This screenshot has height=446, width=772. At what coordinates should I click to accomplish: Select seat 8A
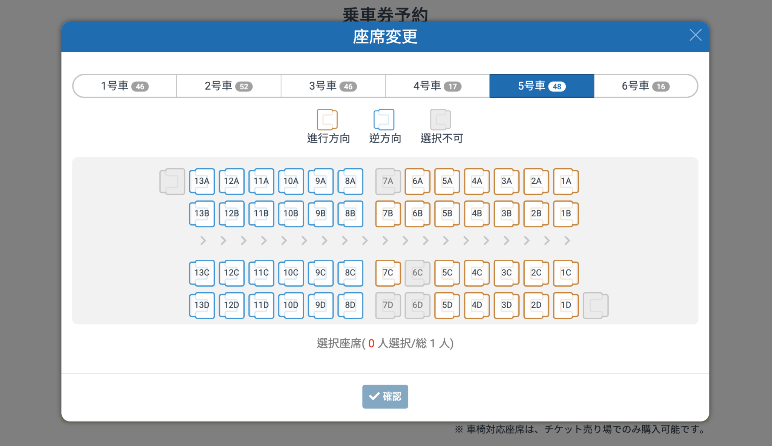350,181
